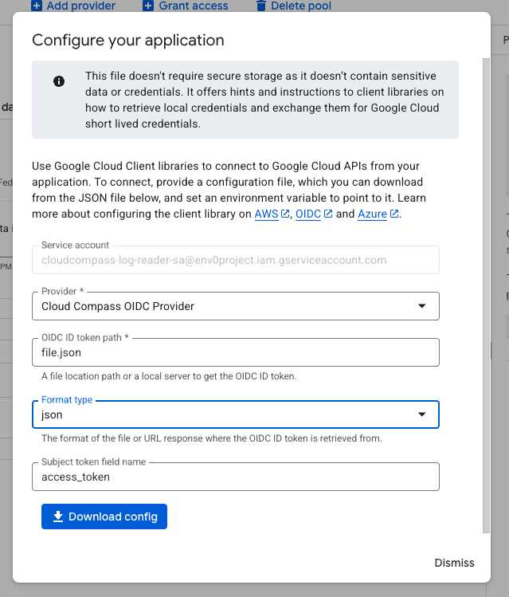This screenshot has height=597, width=509.
Task: Open the Format type dropdown arrow
Action: coord(421,414)
